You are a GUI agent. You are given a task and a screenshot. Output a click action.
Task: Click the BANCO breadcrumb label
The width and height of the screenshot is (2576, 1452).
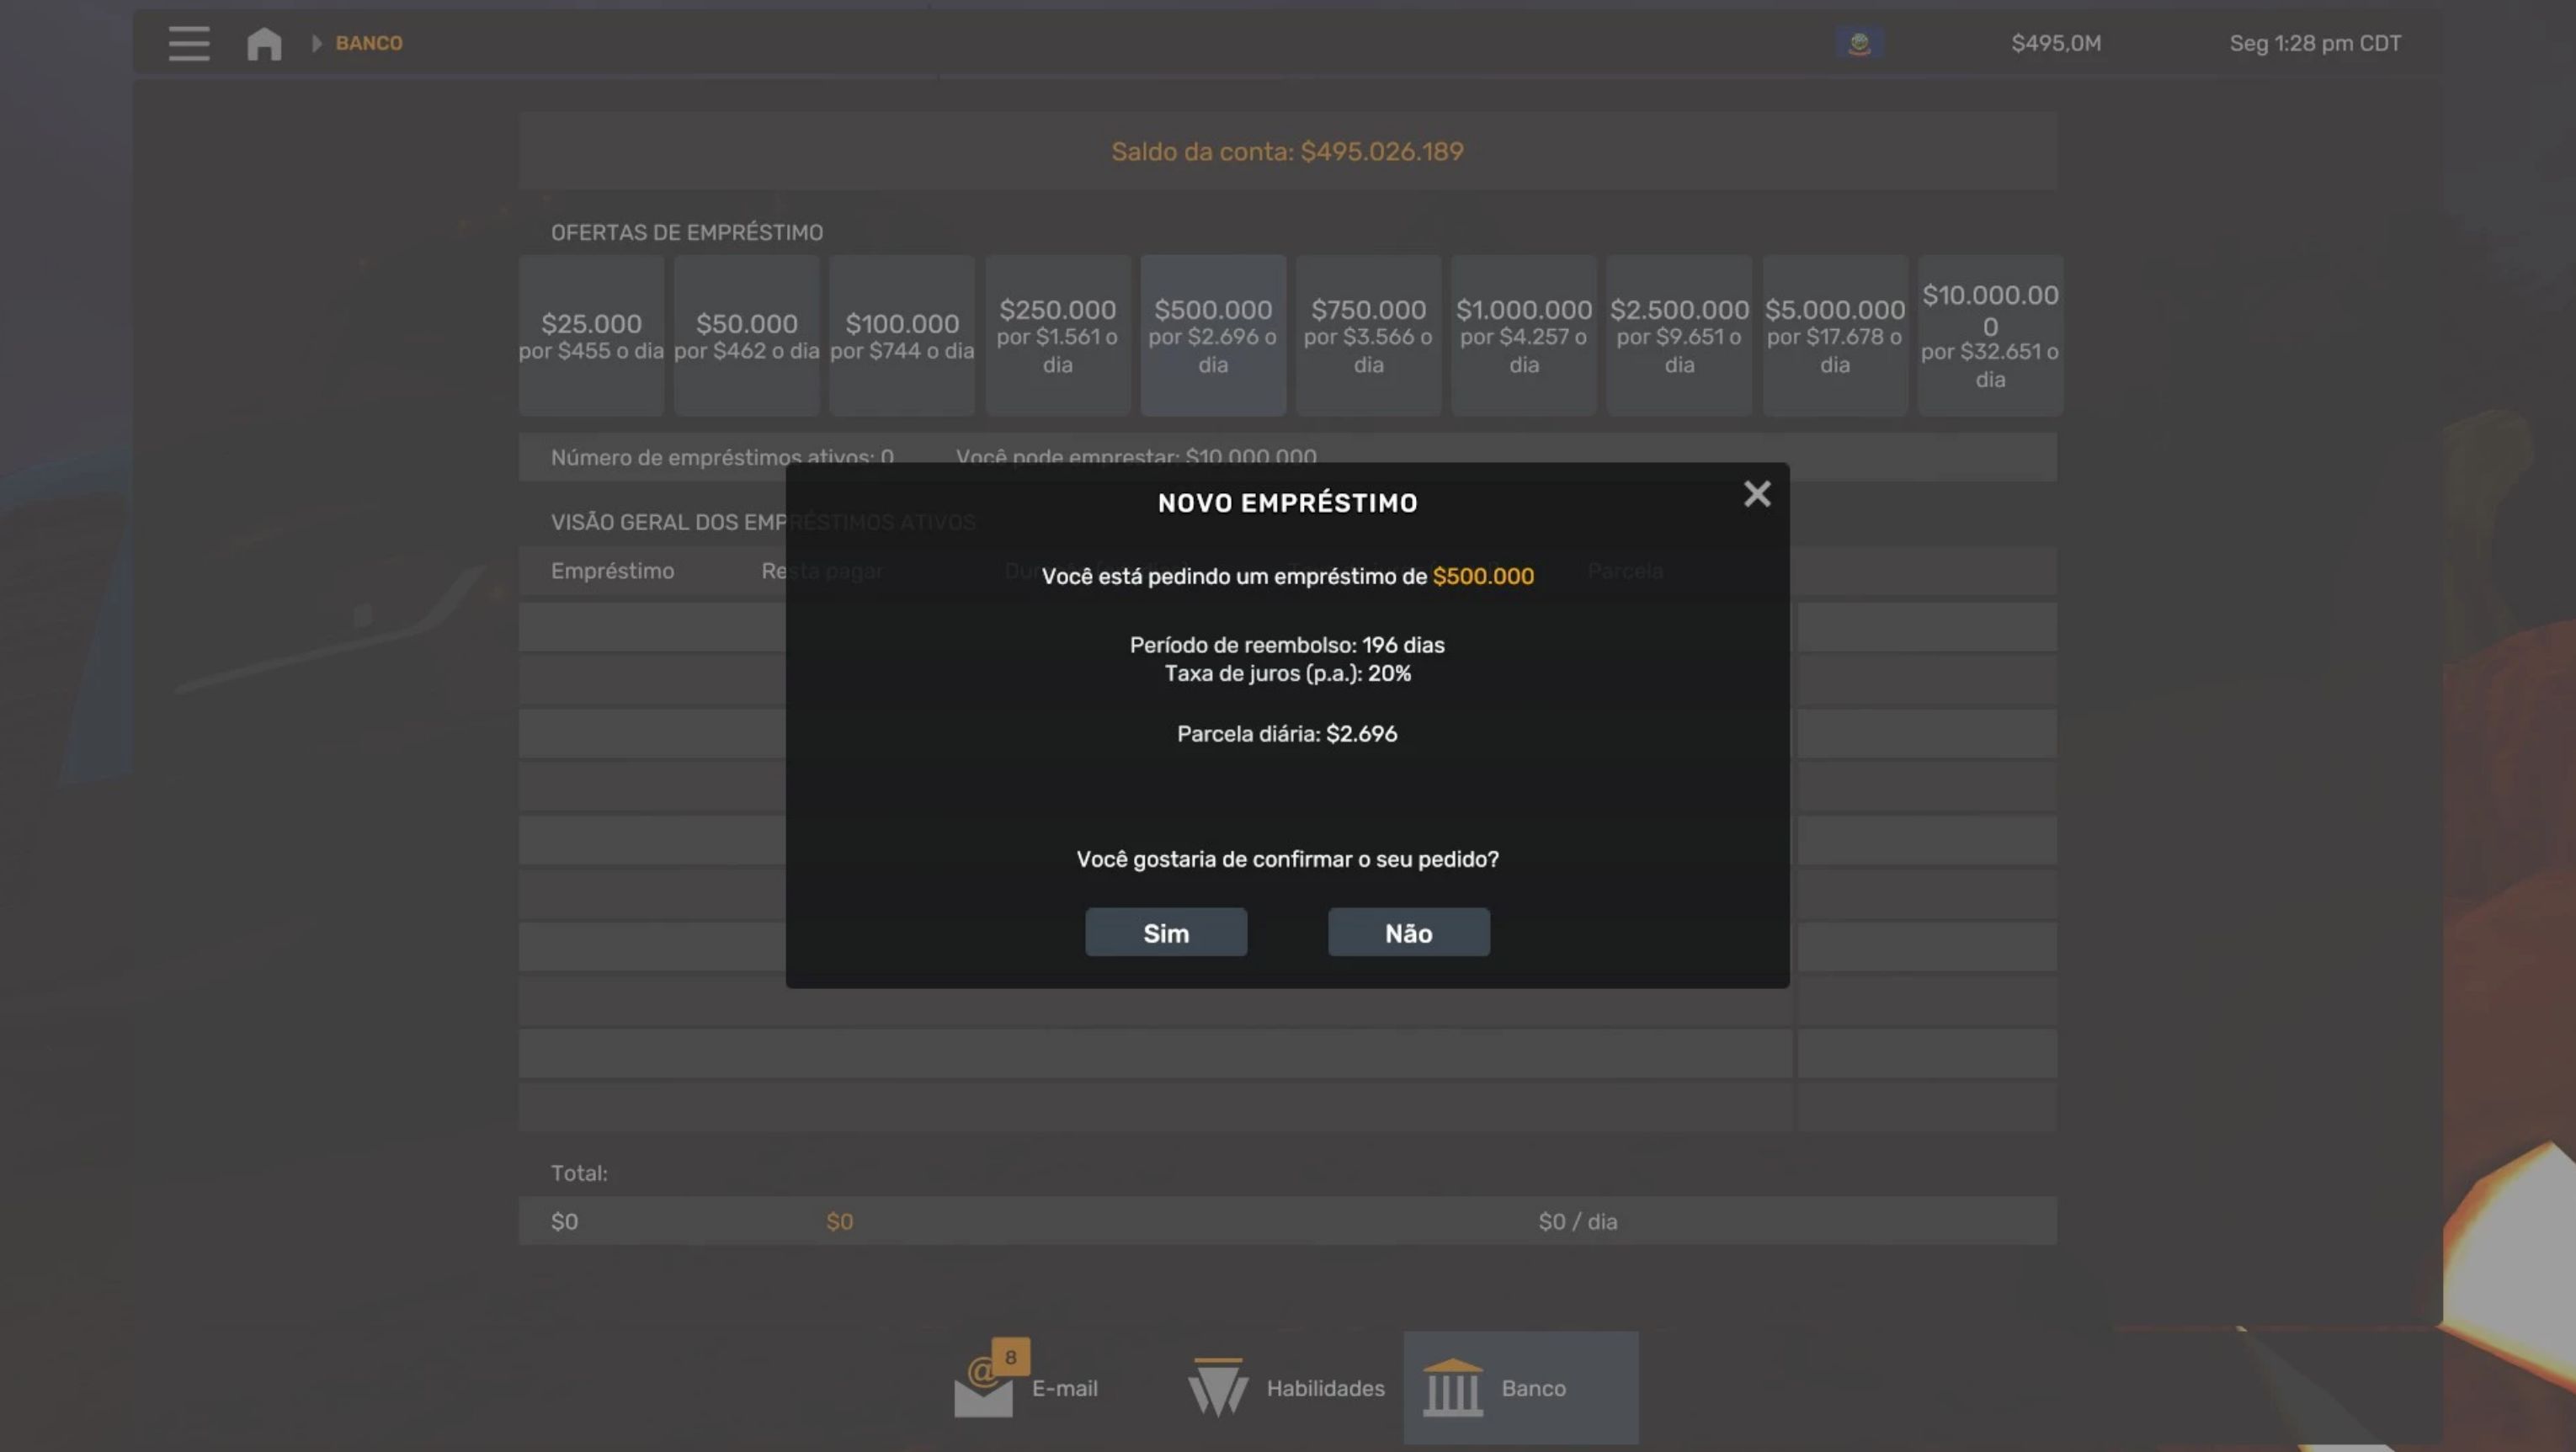coord(369,43)
